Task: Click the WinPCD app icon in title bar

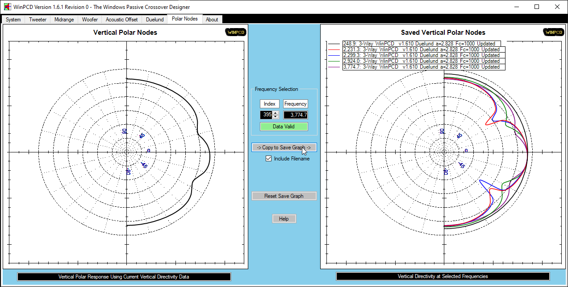Action: click(8, 7)
